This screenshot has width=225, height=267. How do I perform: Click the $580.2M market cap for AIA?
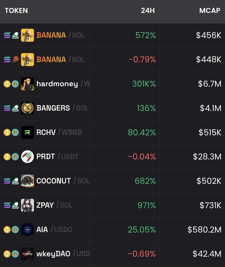click(204, 230)
